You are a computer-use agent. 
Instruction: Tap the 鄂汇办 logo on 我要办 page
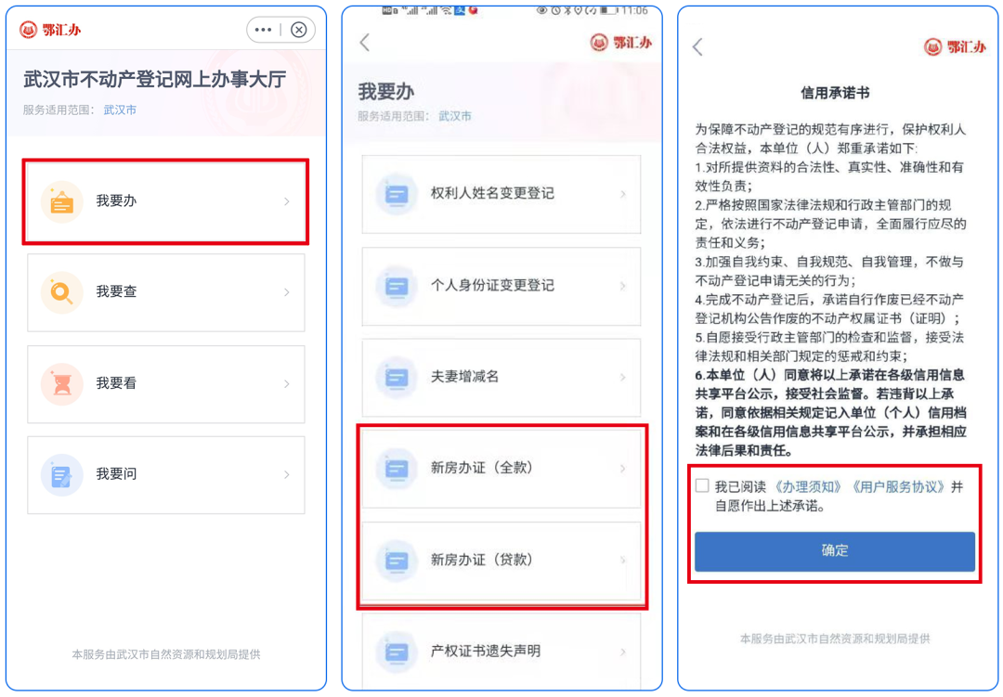pos(620,43)
